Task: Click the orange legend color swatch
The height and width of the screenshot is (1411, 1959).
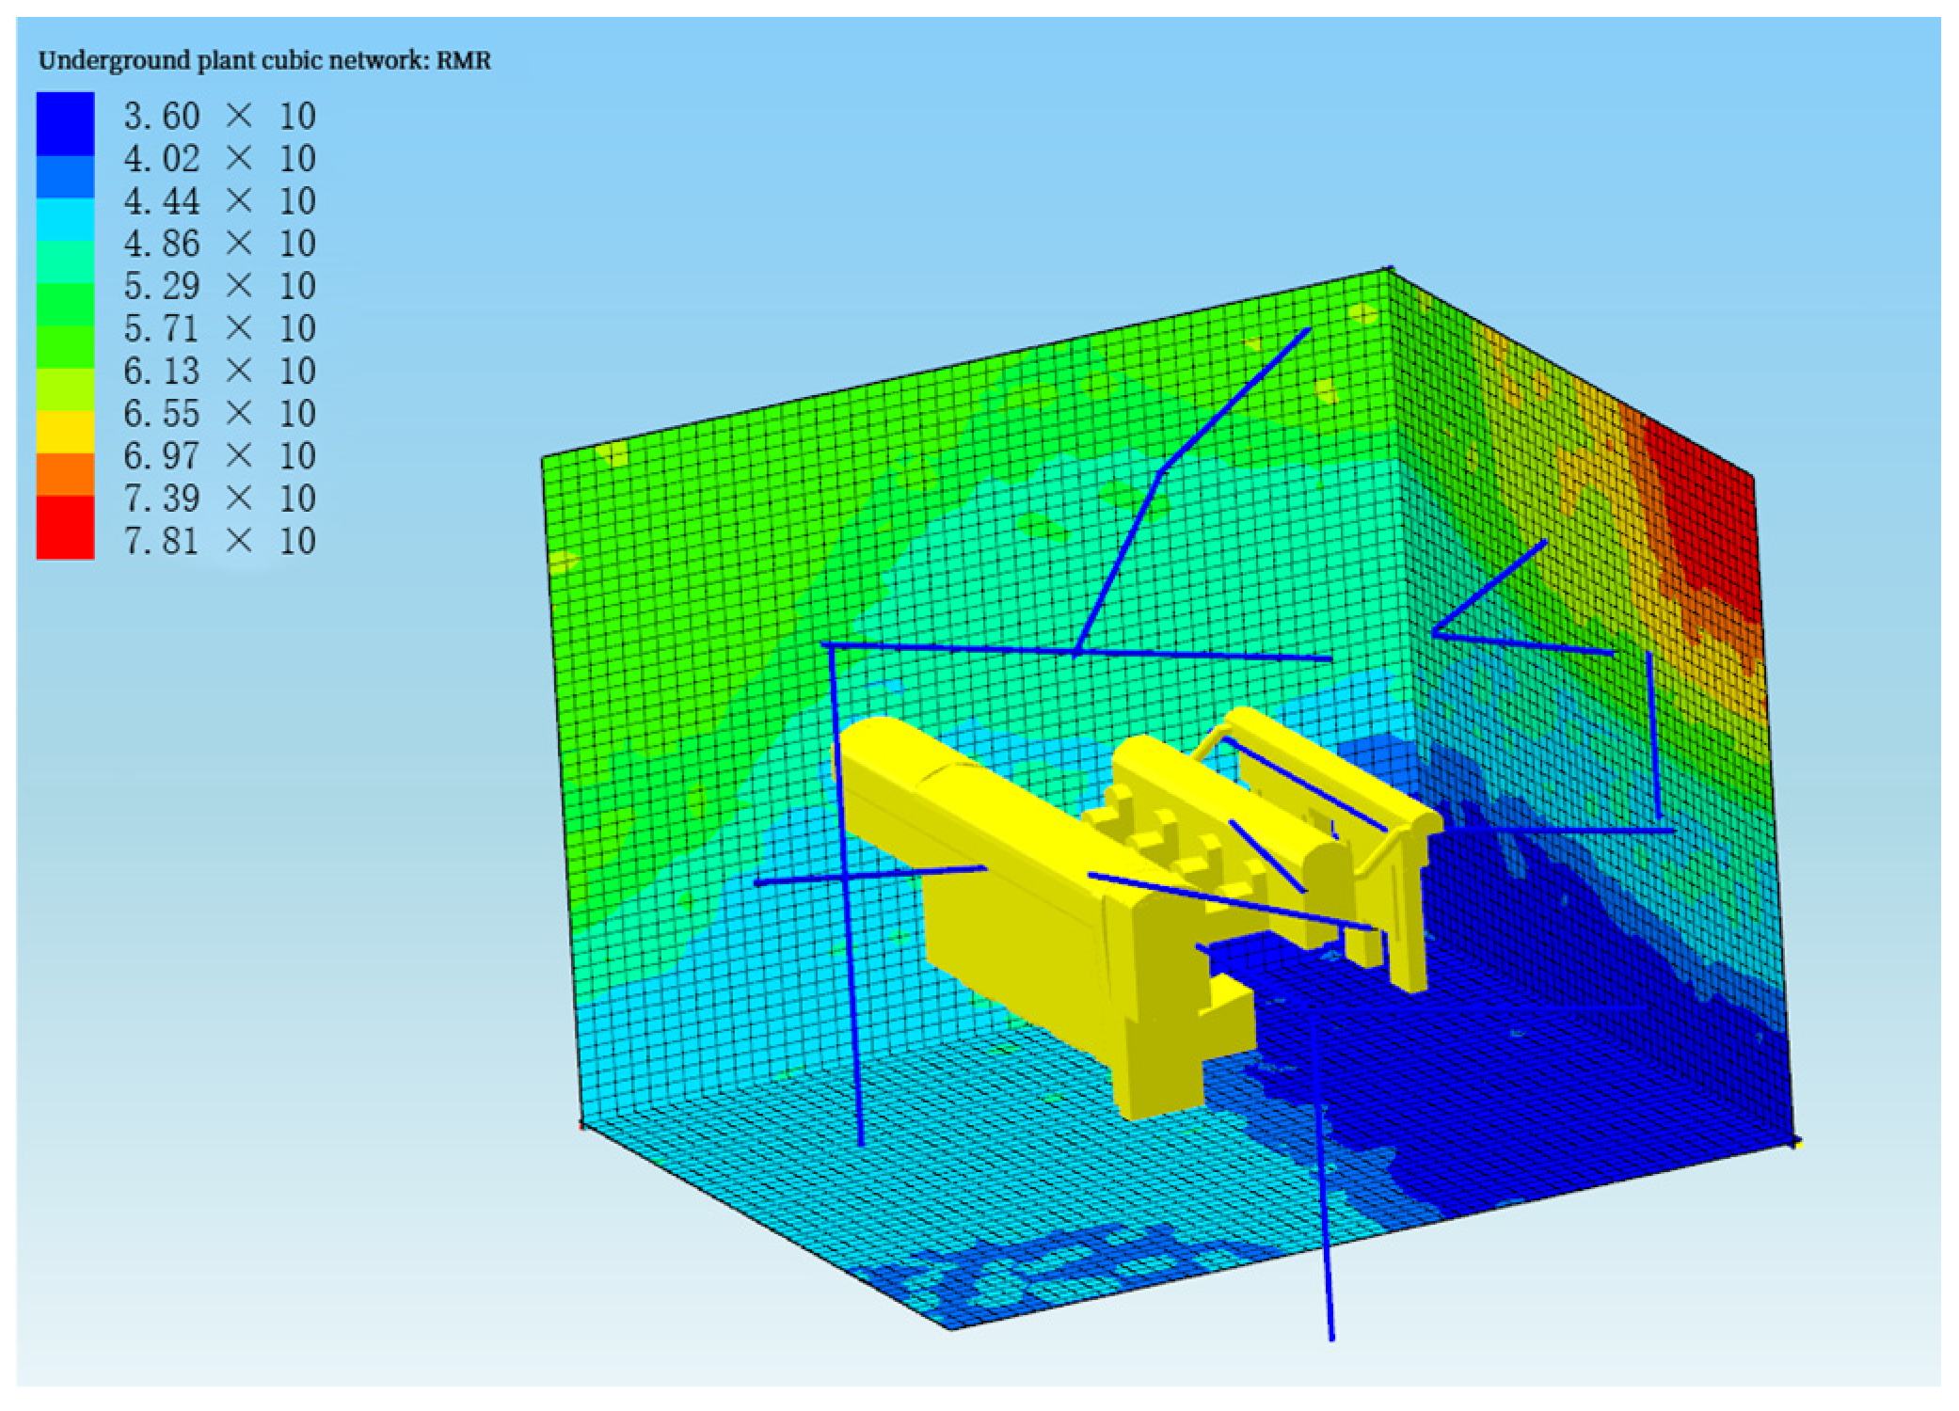Action: point(65,473)
